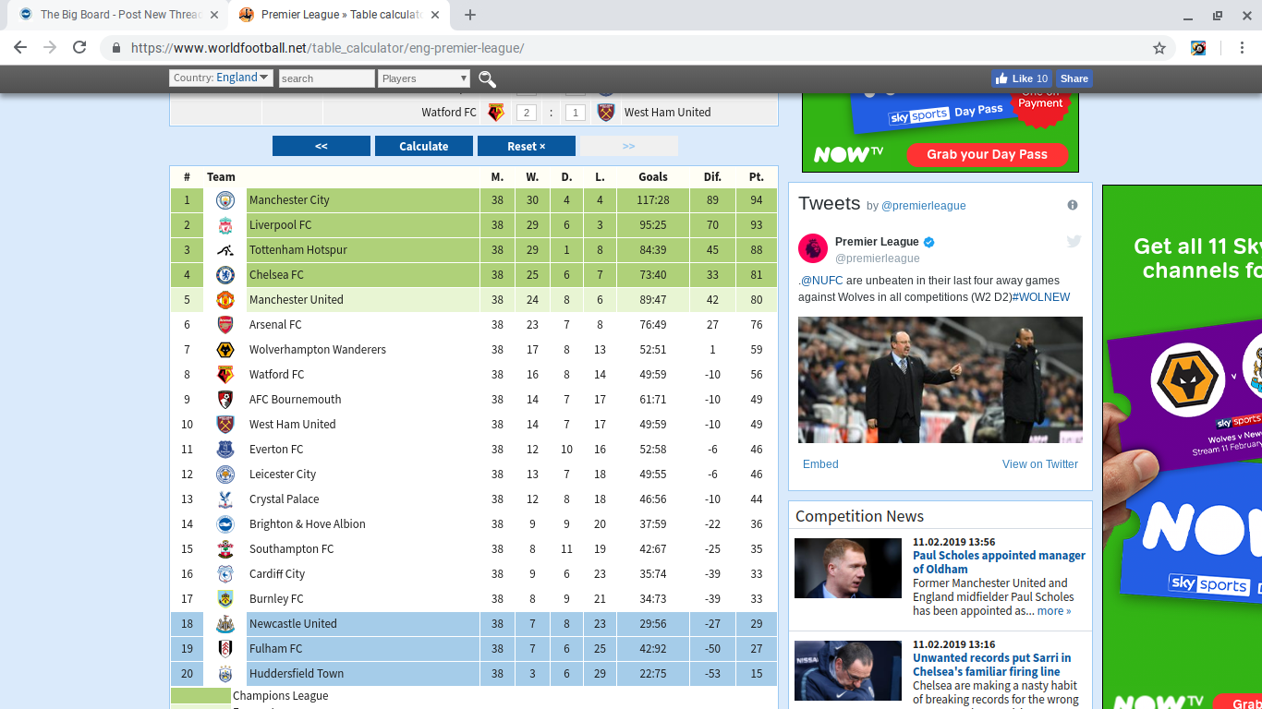Click West Ham United crest in fixture row
The height and width of the screenshot is (709, 1262).
606,113
